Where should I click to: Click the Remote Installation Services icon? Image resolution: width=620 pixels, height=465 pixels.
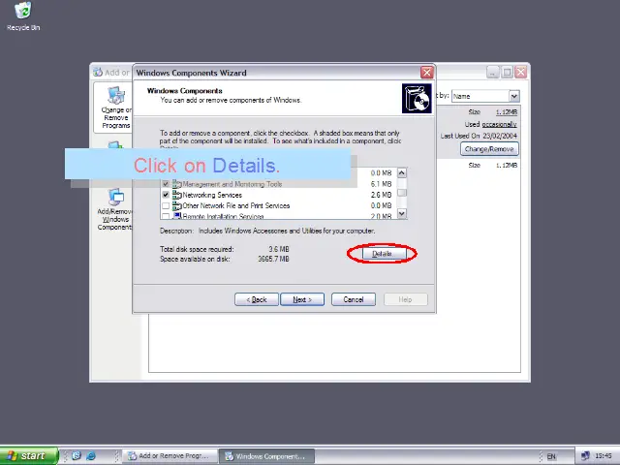[177, 216]
